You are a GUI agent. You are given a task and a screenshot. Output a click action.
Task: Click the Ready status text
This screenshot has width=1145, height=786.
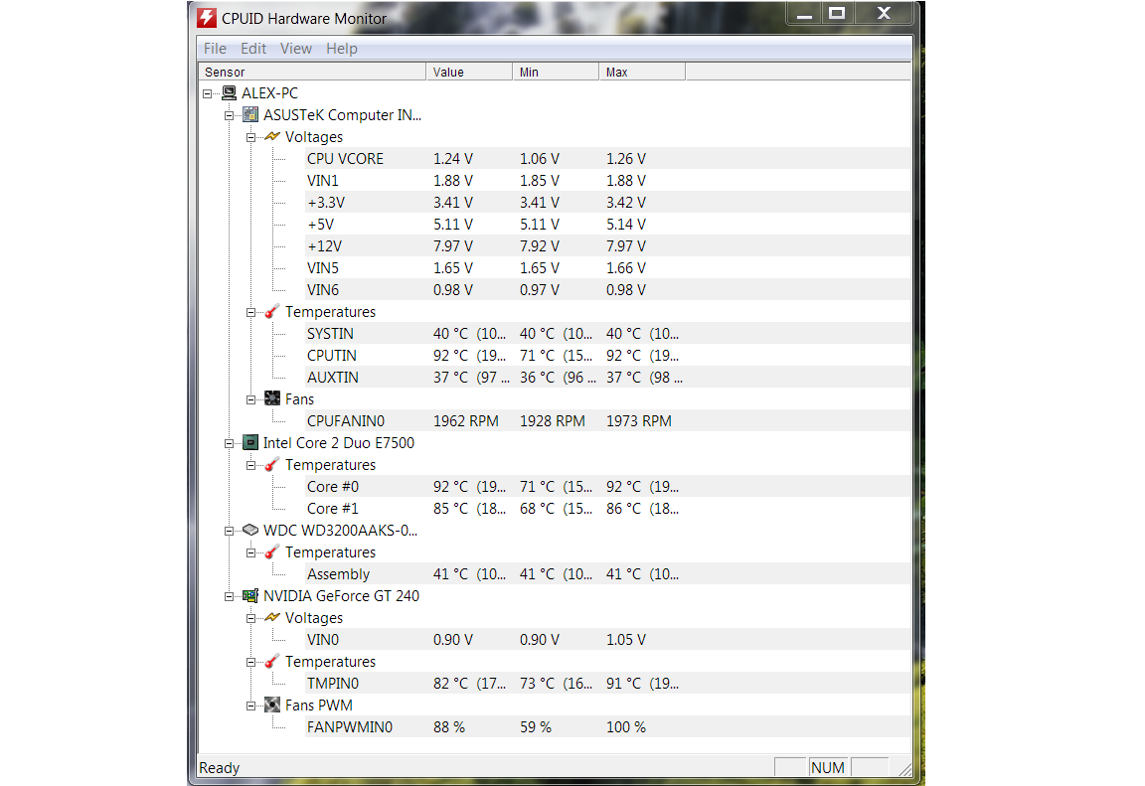(x=219, y=768)
